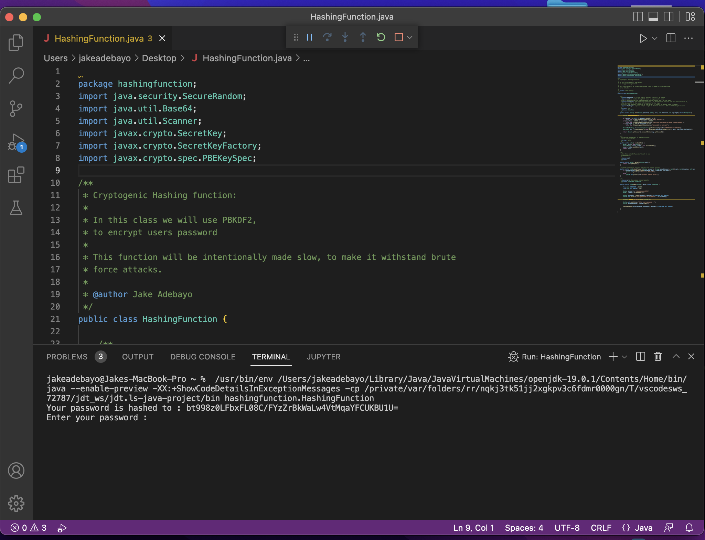This screenshot has width=705, height=540.
Task: Change line endings via CRLF
Action: pos(601,528)
